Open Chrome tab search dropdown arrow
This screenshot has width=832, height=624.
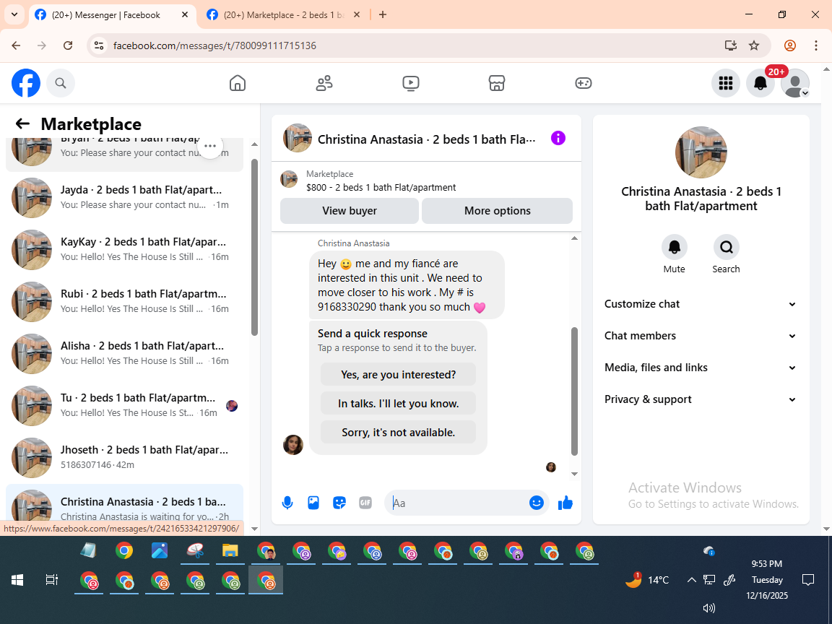pos(14,15)
